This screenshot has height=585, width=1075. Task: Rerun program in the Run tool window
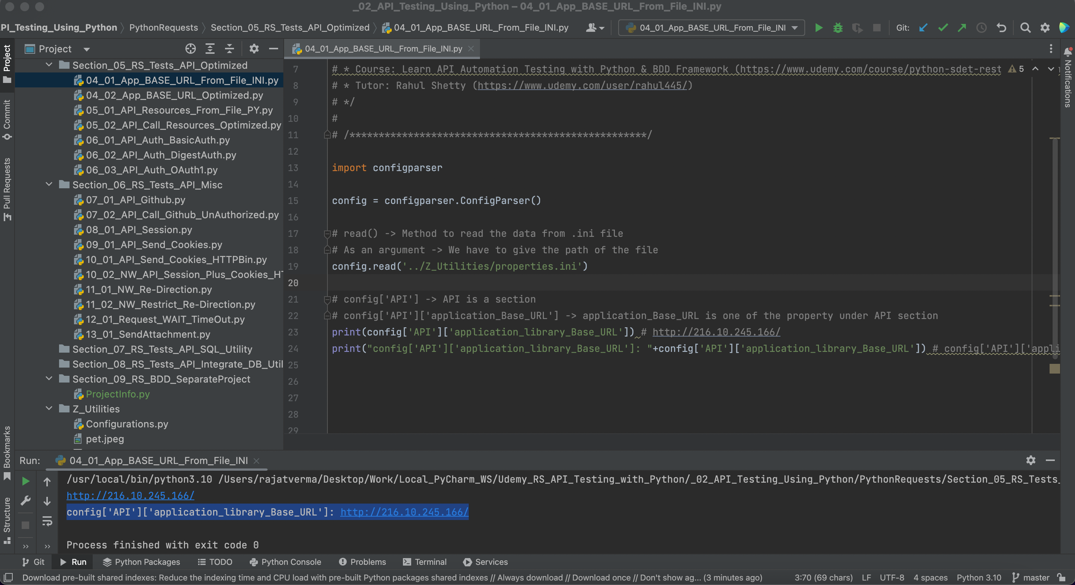click(25, 481)
